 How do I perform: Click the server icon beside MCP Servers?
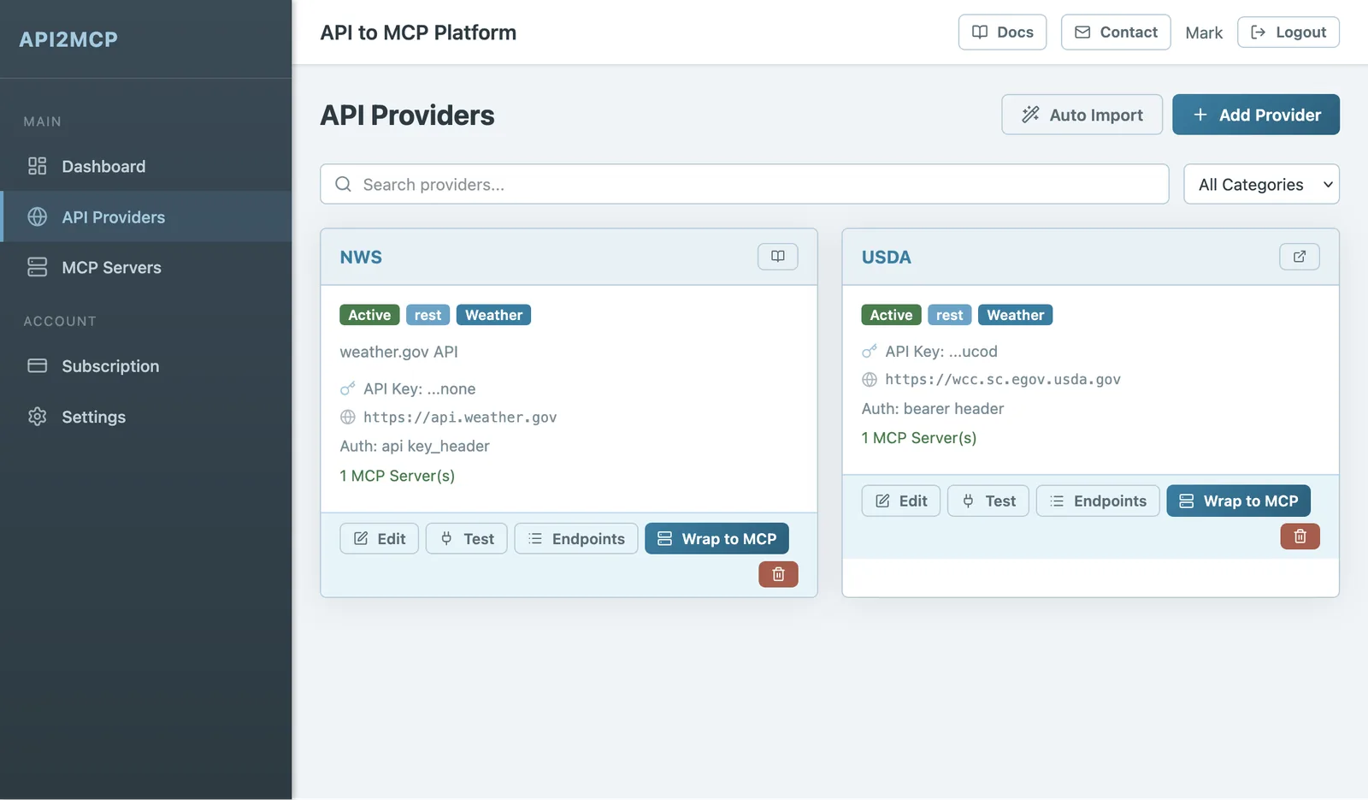pos(37,267)
